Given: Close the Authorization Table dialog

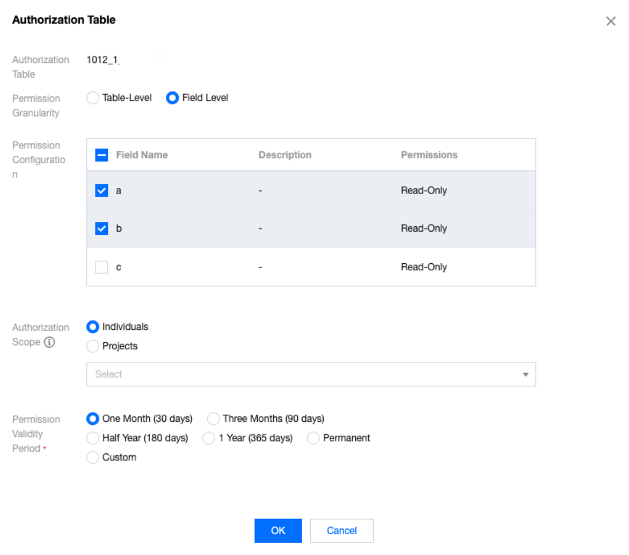Looking at the screenshot, I should 611,21.
